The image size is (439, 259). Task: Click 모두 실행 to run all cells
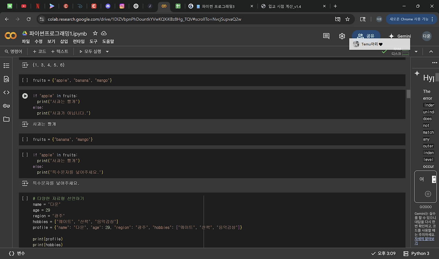pyautogui.click(x=90, y=52)
